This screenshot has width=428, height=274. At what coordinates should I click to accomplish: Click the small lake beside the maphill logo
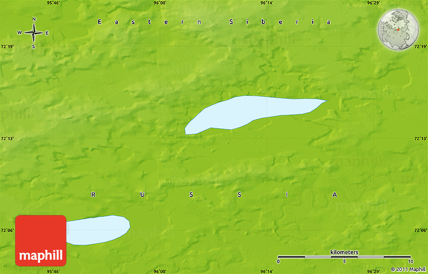pos(98,230)
